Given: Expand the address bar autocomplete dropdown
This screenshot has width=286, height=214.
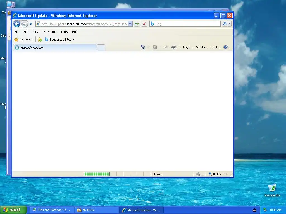Looking at the screenshot, I should tap(130, 24).
